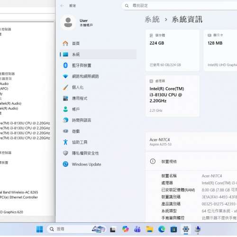Select the 藍牙與裝置 Bluetooth icon
Screen dimensions: 237x237
[x=65, y=65]
